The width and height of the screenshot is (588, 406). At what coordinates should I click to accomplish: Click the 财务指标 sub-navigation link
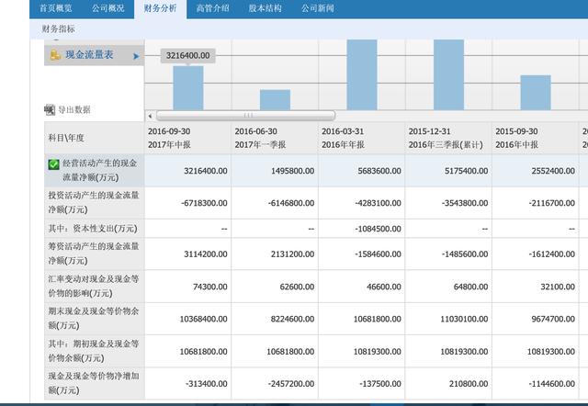click(58, 28)
